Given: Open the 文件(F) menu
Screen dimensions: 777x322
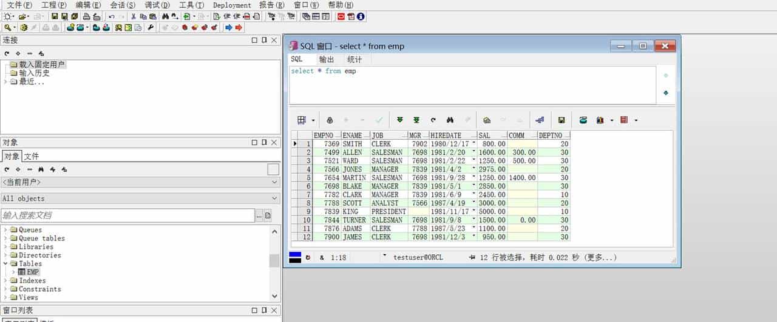Looking at the screenshot, I should (18, 5).
